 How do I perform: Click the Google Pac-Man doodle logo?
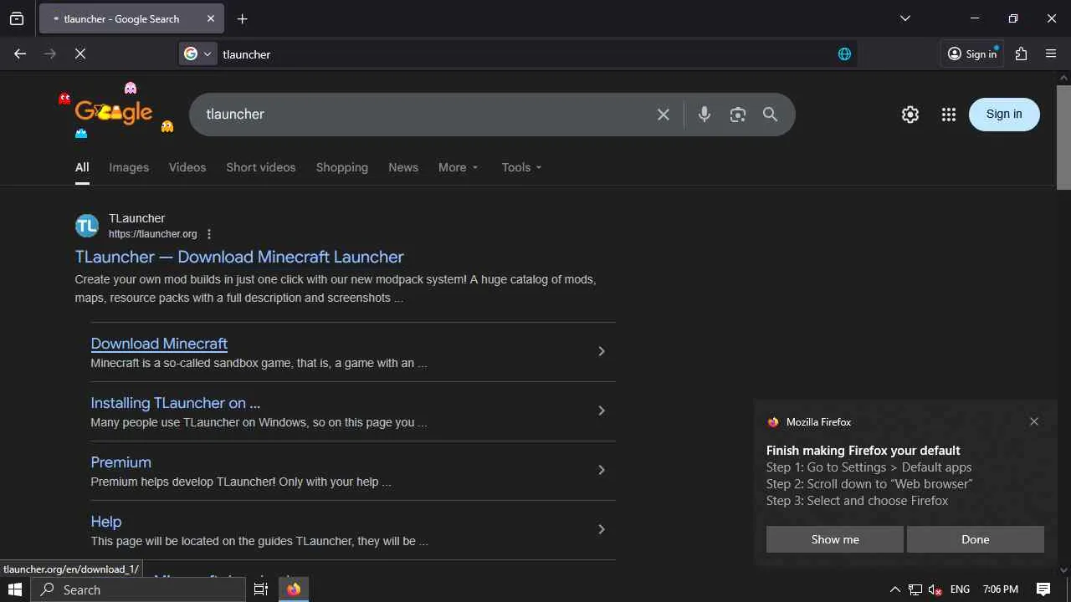pos(115,111)
